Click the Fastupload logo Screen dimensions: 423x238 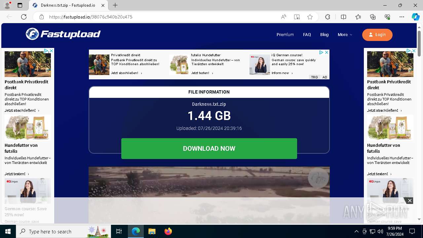63,34
